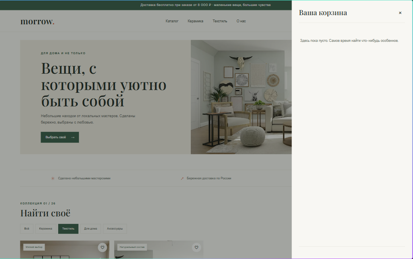
Task: Select the Керамика filter chip
Action: coord(45,229)
